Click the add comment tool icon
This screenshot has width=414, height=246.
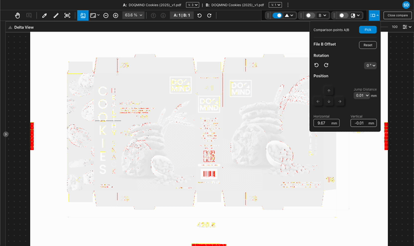[x=29, y=15]
